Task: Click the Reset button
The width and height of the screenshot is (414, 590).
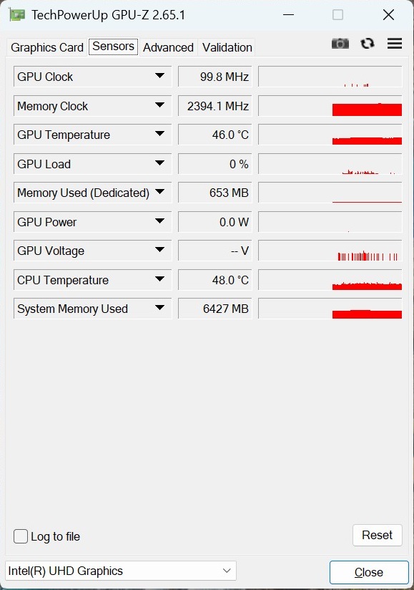Action: pos(378,535)
